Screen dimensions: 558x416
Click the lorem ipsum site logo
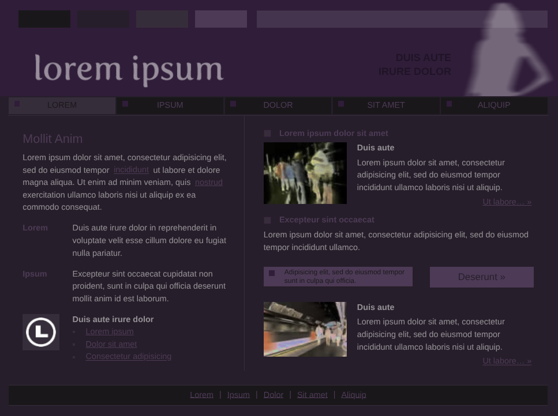[129, 69]
